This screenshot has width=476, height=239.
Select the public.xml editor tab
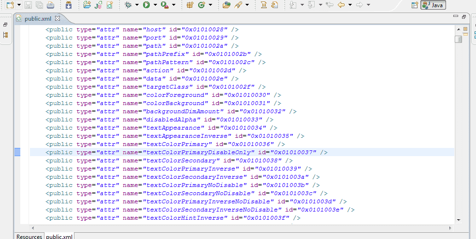tap(38, 19)
